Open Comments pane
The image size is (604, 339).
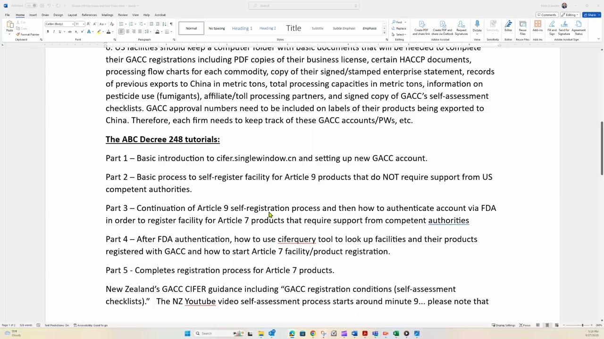pyautogui.click(x=547, y=15)
